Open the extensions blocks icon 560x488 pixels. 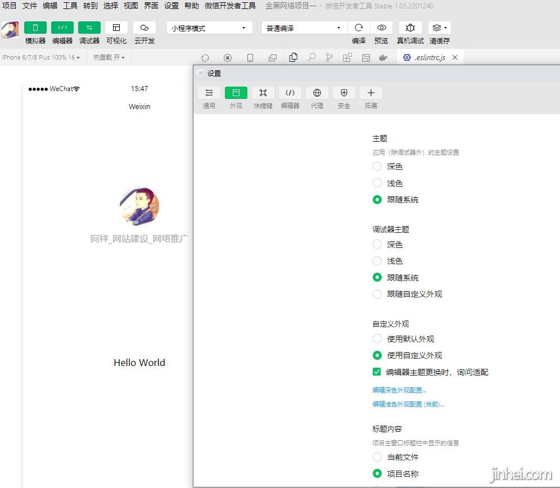(347, 57)
